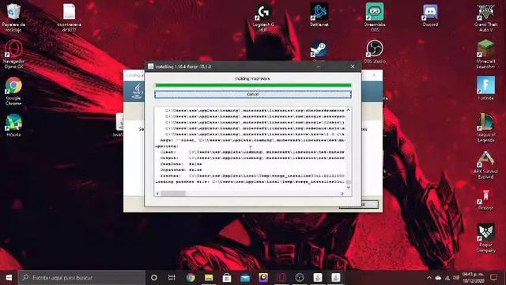506x285 pixels.
Task: Click the log's horizontal scrollbar thumb
Action: pyautogui.click(x=173, y=193)
